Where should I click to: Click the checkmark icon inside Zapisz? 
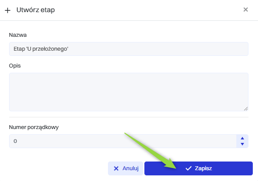[x=189, y=168]
